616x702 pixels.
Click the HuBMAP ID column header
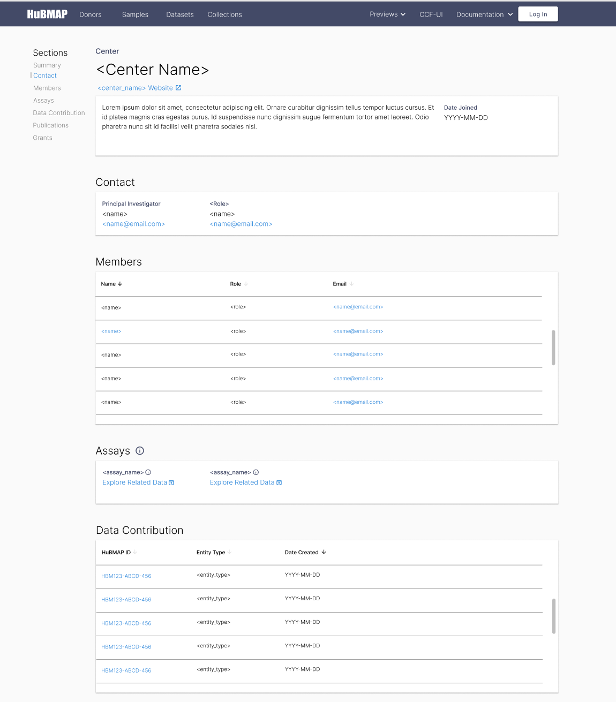click(x=116, y=552)
